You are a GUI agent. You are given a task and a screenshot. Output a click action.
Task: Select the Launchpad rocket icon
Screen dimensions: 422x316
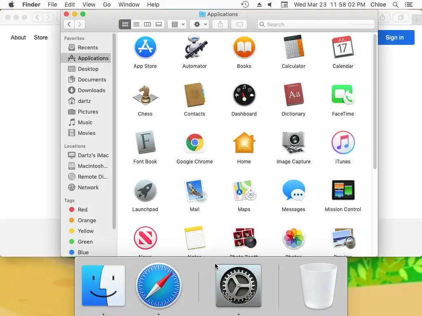145,191
